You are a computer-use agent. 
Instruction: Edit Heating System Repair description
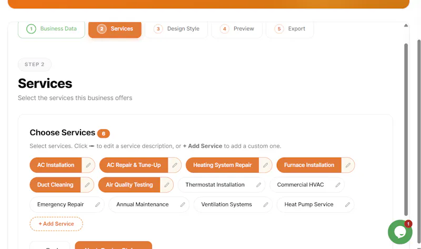coord(265,165)
